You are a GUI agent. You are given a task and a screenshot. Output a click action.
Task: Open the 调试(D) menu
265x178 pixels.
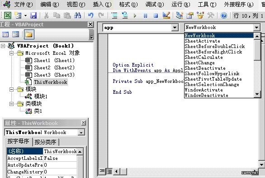155,5
